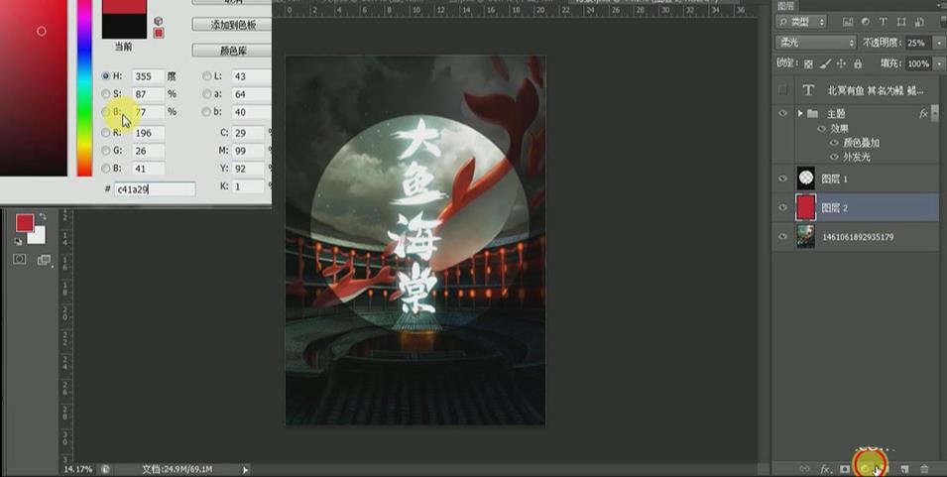
Task: Hide 图层 1 layer
Action: (783, 179)
